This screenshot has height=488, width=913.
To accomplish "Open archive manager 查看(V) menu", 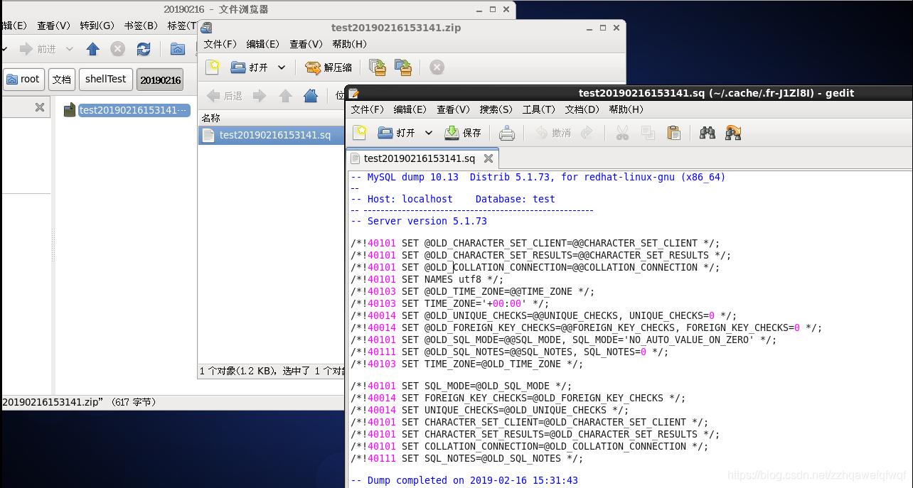I will click(x=306, y=44).
